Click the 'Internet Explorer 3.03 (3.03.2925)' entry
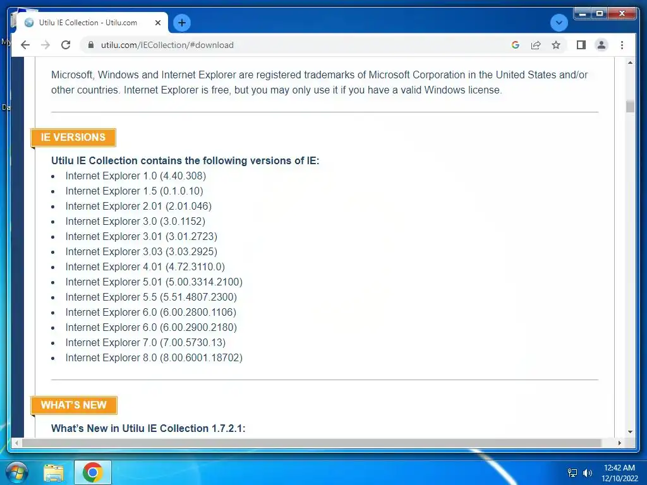 click(x=141, y=251)
